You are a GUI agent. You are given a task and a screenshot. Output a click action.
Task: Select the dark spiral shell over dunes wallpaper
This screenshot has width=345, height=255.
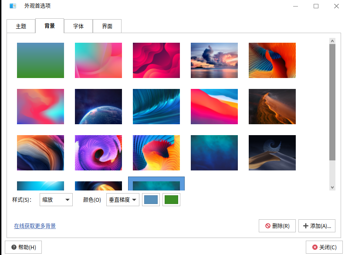(x=272, y=153)
